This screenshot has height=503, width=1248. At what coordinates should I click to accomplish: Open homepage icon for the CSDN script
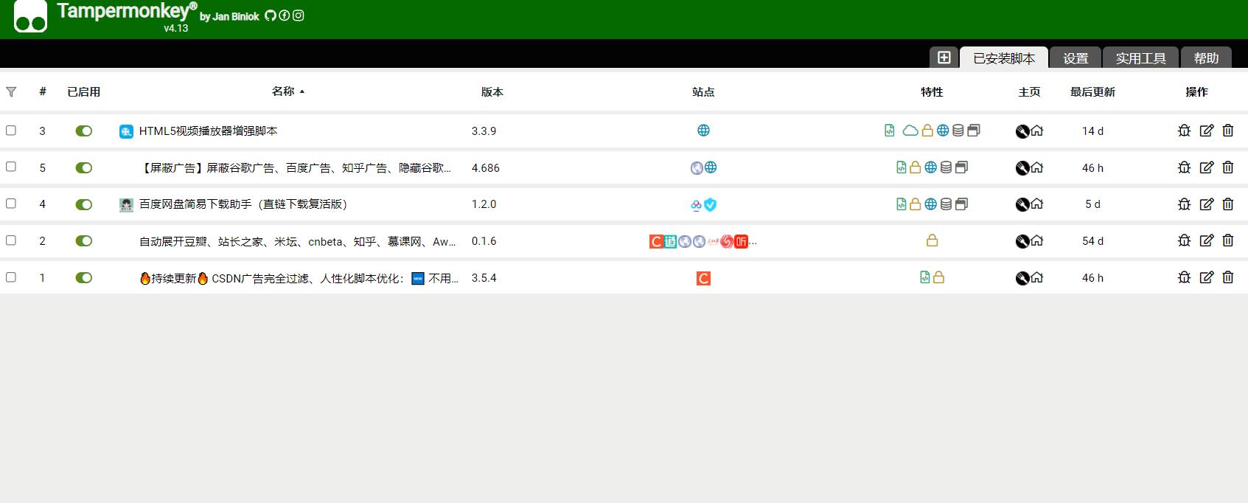(1036, 278)
